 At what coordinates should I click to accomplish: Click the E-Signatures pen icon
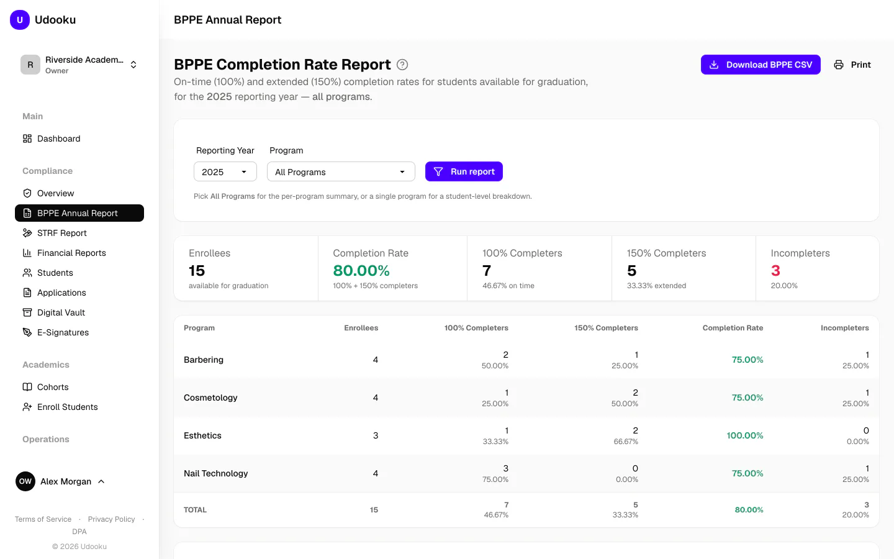27,332
